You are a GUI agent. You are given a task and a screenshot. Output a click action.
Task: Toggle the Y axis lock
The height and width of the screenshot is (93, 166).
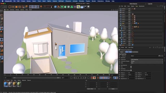tap(34, 7)
